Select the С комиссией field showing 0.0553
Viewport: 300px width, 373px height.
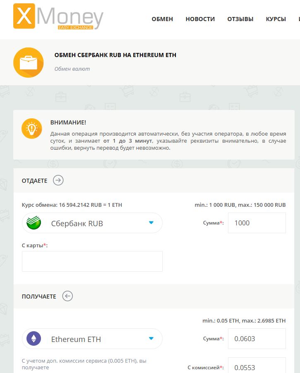[257, 367]
